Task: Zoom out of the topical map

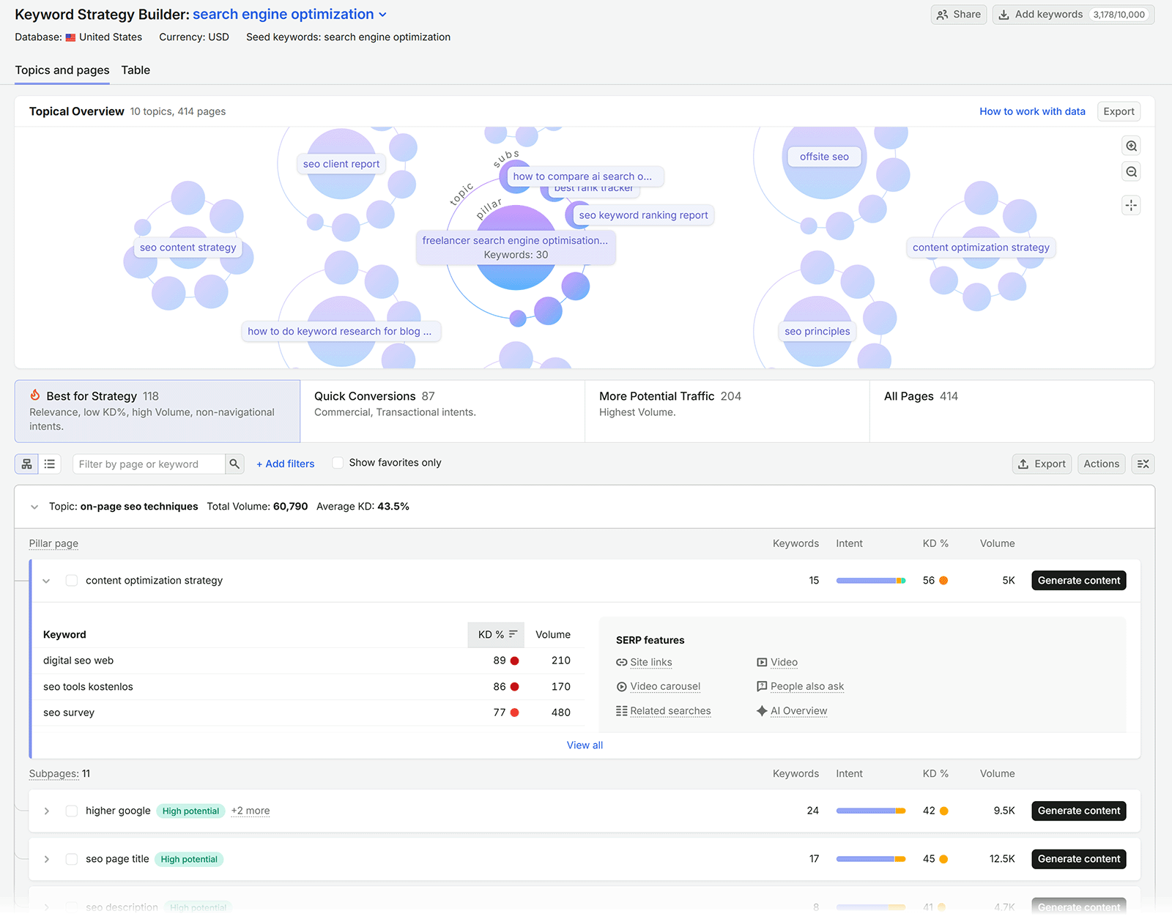Action: click(x=1132, y=172)
